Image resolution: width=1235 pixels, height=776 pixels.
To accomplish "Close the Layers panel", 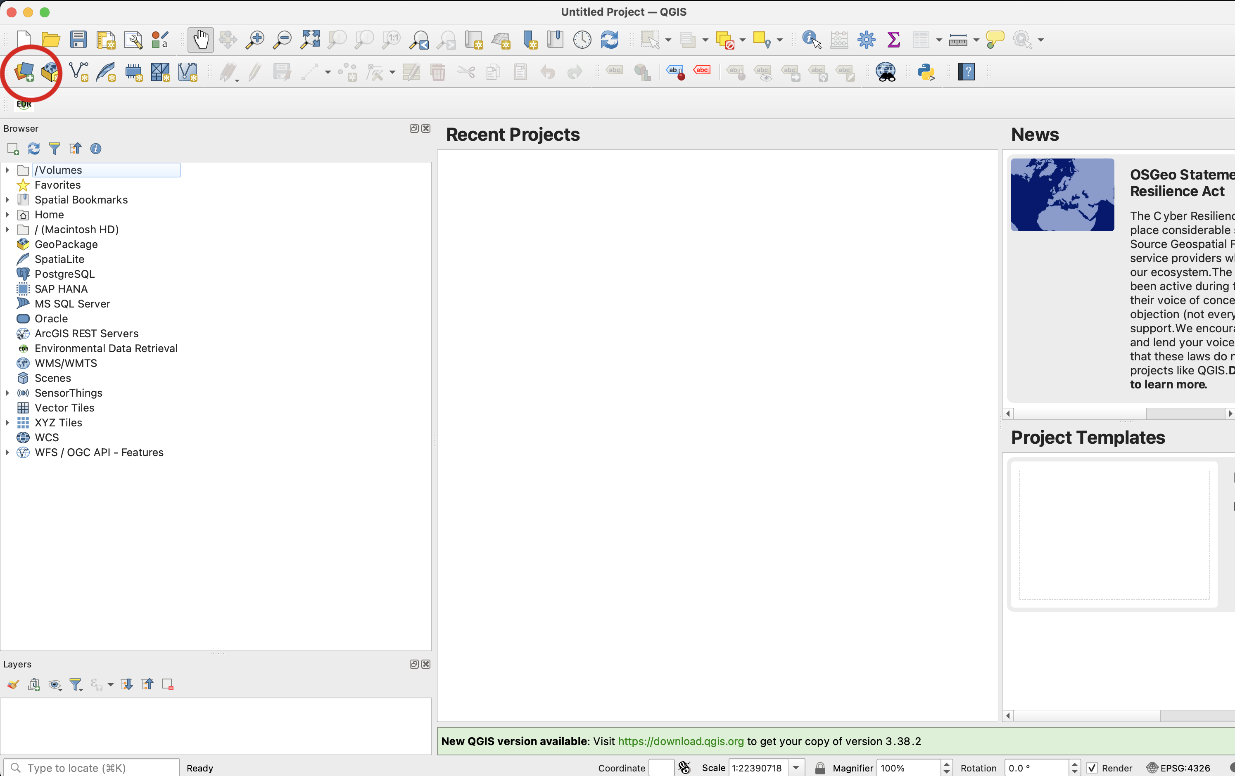I will [426, 664].
